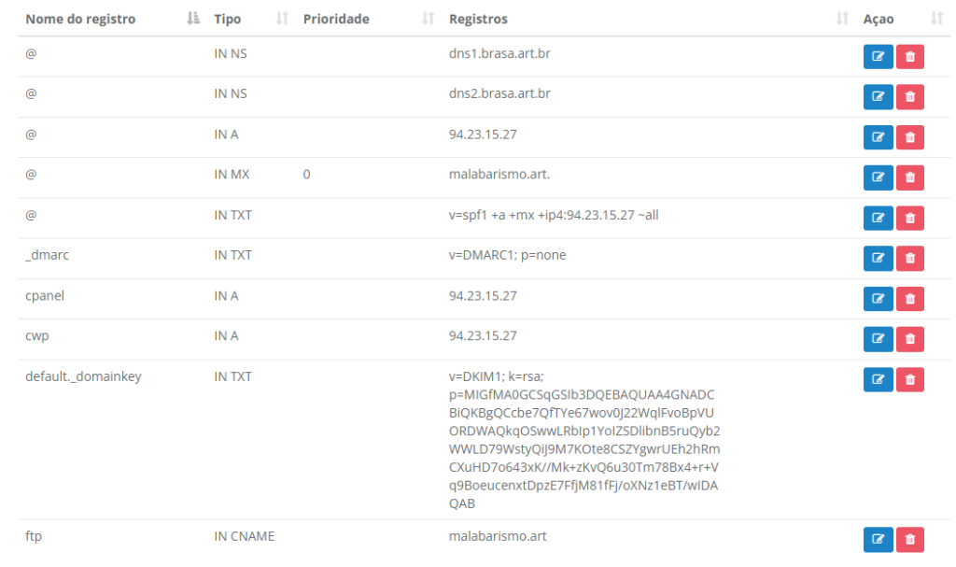The height and width of the screenshot is (567, 956).
Task: Delete the cwp A record
Action: [909, 339]
